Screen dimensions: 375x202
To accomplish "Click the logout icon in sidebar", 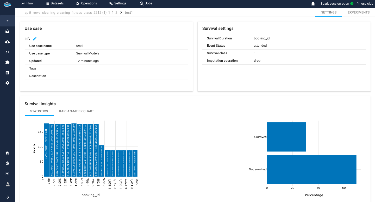I will 8,174.
